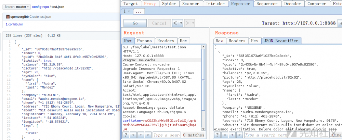Screen dimensions: 342x140
Task: Select the Response Raw tab
Action: [x=219, y=41]
